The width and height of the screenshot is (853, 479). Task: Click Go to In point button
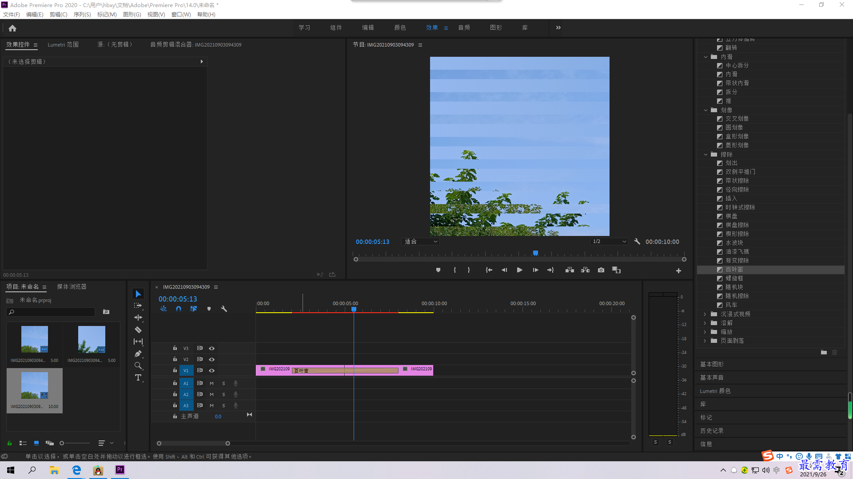[x=489, y=270]
